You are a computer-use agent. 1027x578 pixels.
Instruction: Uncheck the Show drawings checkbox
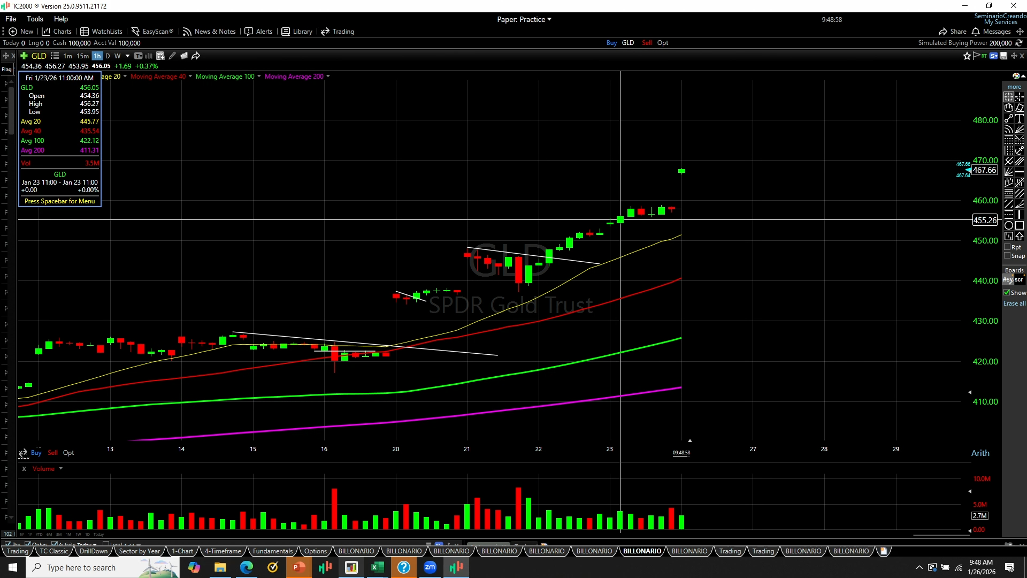click(x=1007, y=293)
